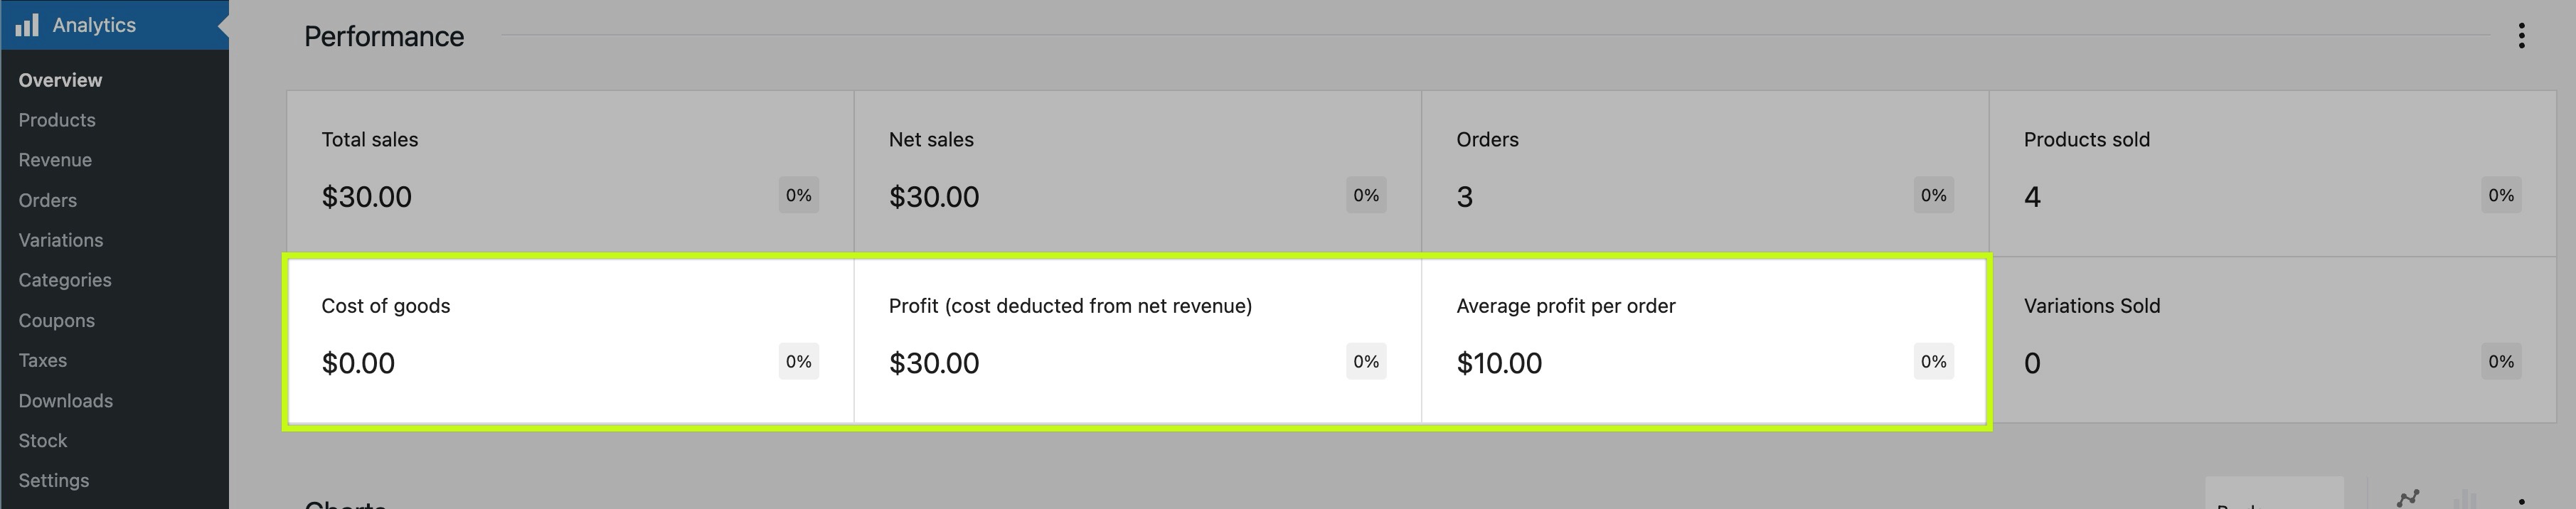View the Taxes analytics report
This screenshot has width=2576, height=509.
pos(42,360)
